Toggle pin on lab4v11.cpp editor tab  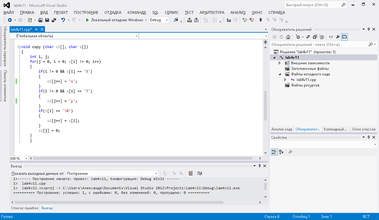tap(36, 29)
